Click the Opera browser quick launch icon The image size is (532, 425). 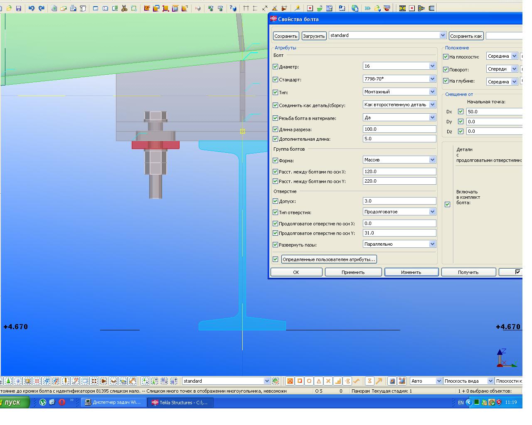pyautogui.click(x=62, y=402)
